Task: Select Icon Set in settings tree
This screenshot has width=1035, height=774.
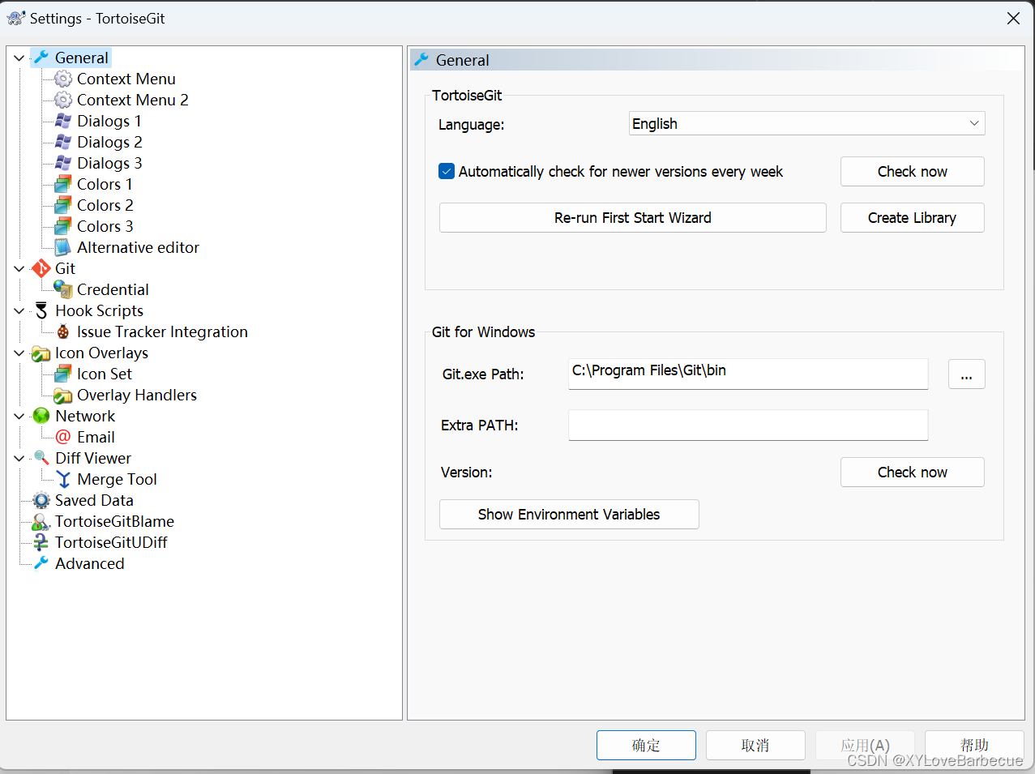Action: tap(105, 374)
